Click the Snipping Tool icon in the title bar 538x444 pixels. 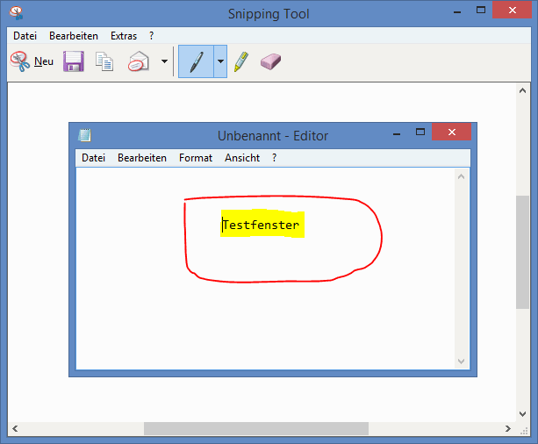[13, 13]
